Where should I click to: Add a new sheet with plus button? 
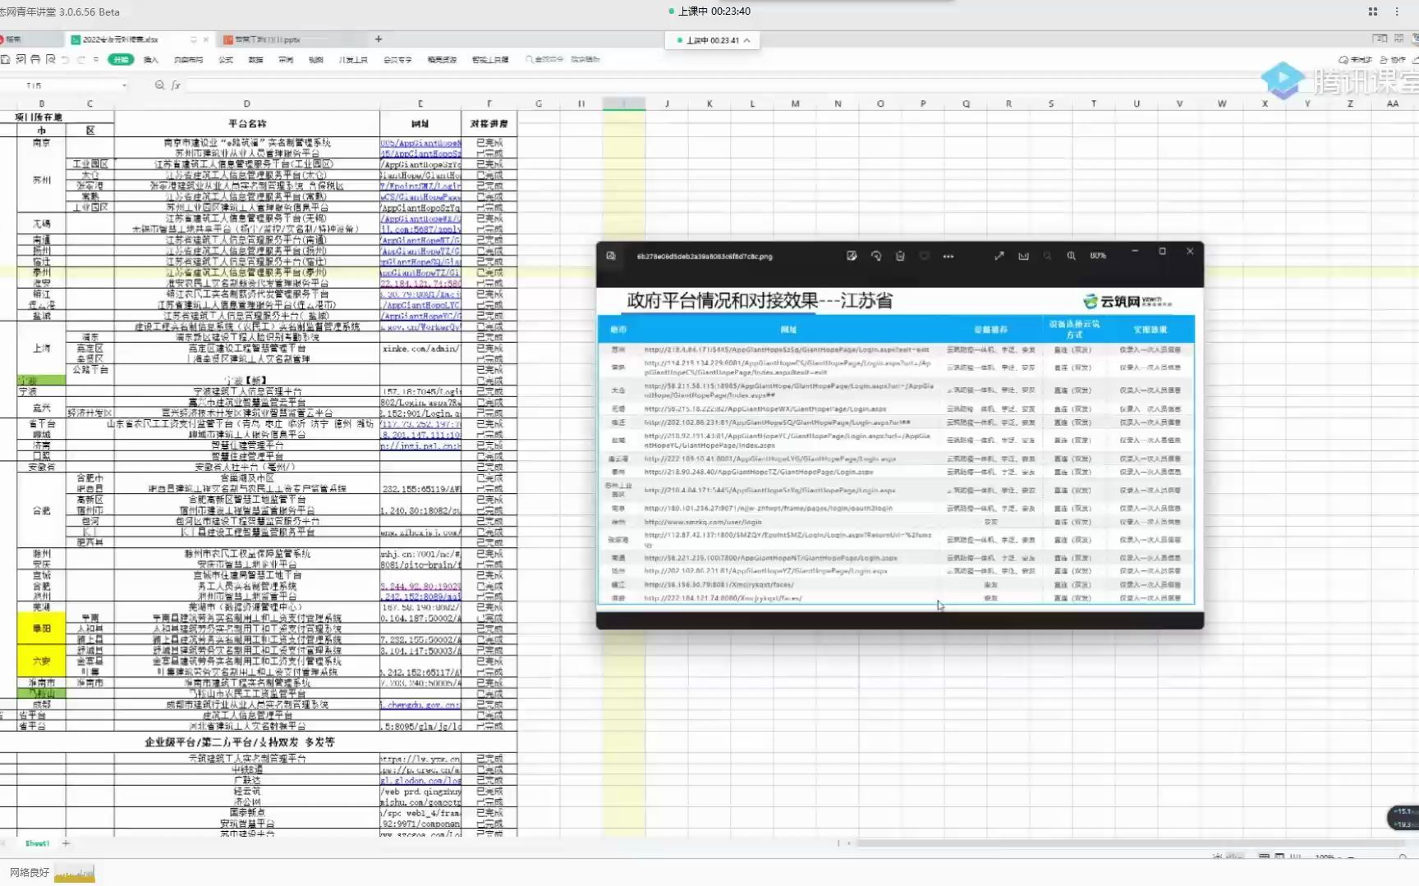(x=66, y=843)
